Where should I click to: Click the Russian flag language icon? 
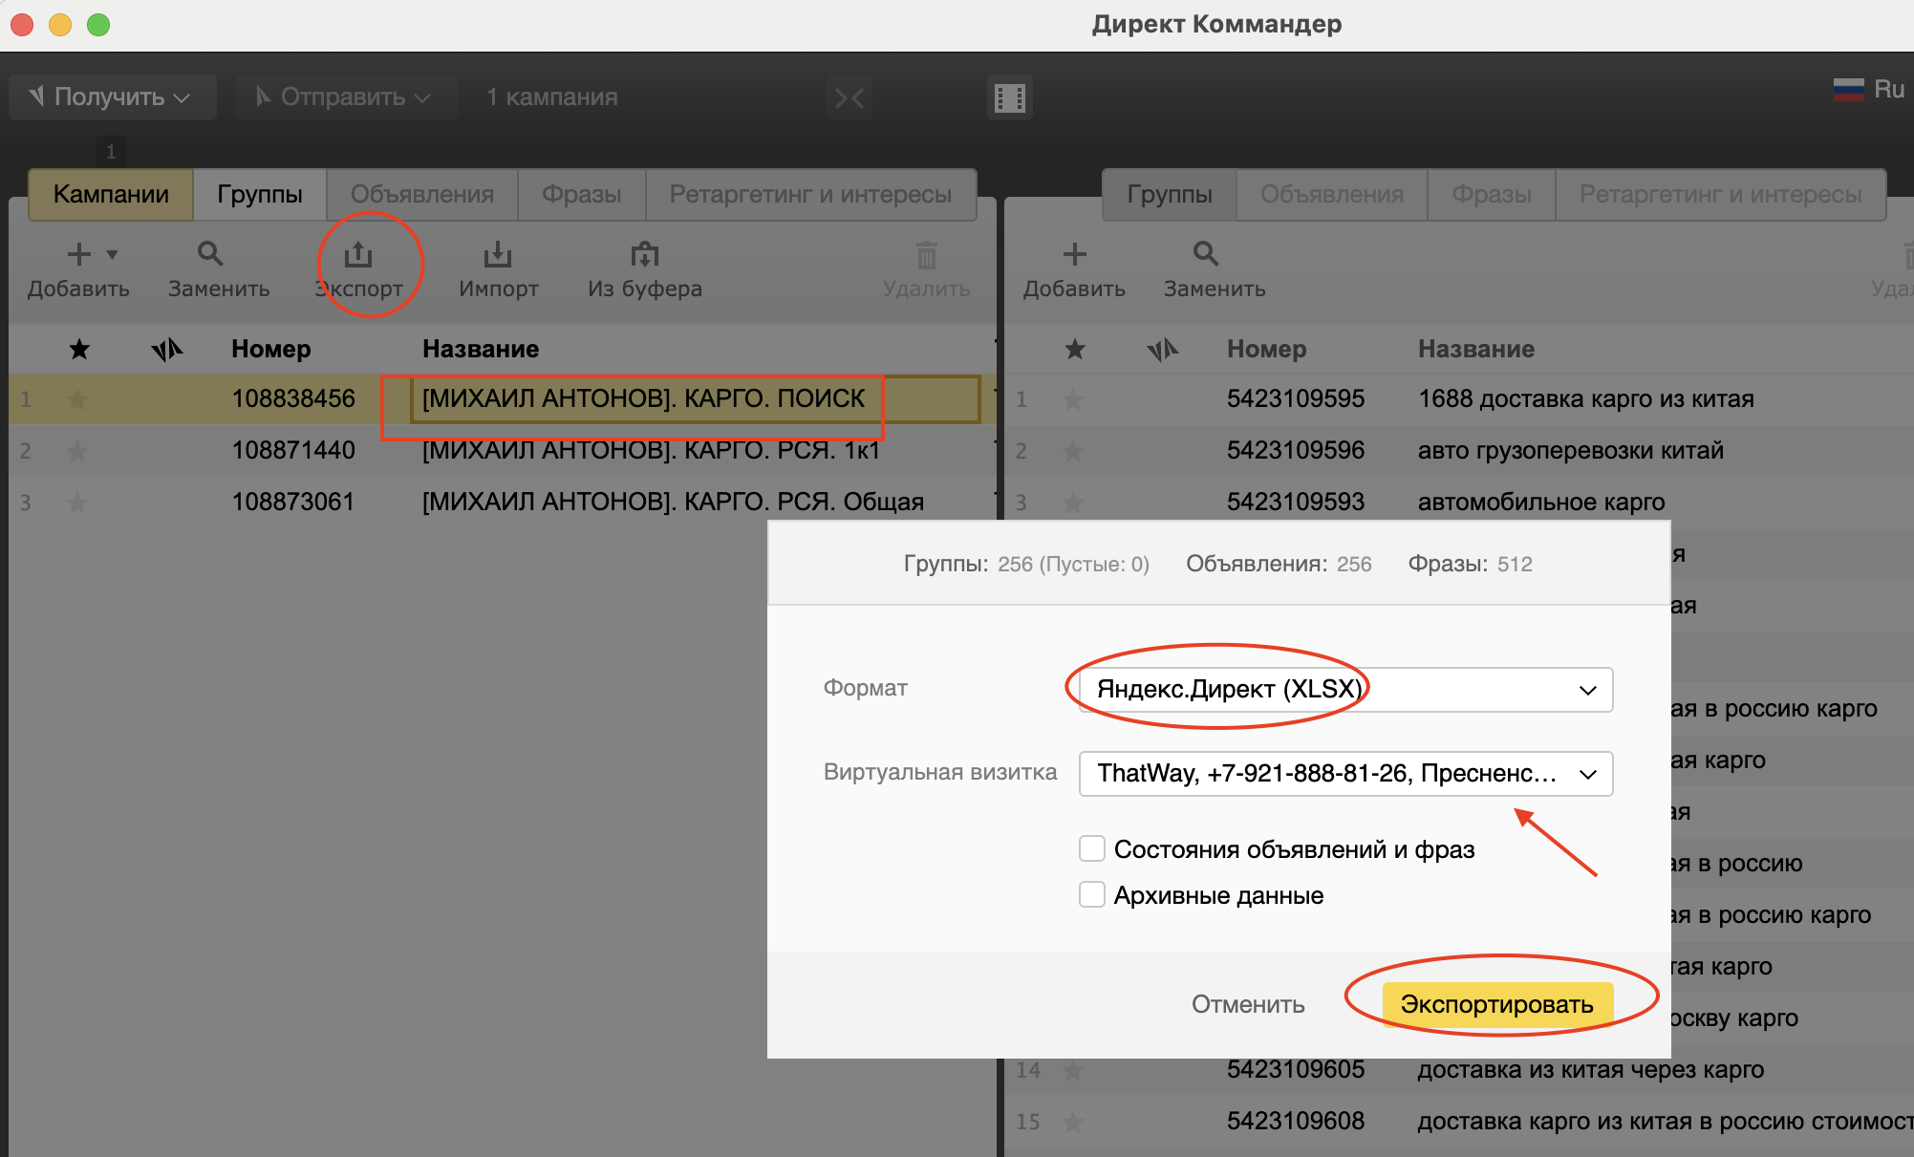coord(1849,90)
